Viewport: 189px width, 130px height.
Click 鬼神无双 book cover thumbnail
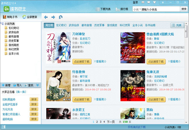(133, 86)
